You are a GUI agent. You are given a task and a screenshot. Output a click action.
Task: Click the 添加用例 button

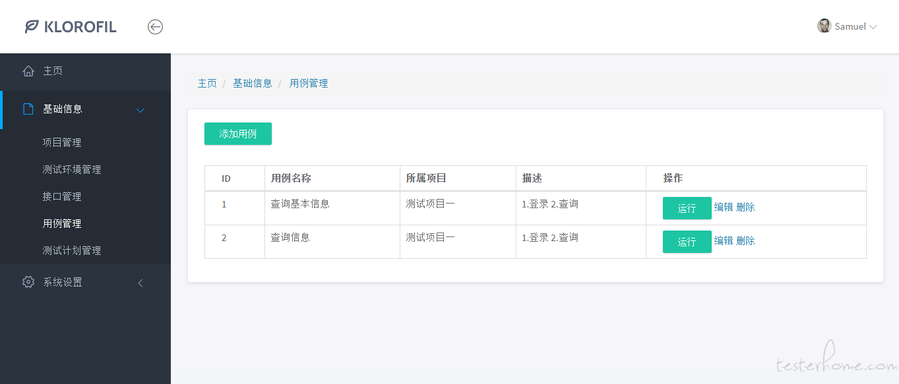[x=238, y=134]
